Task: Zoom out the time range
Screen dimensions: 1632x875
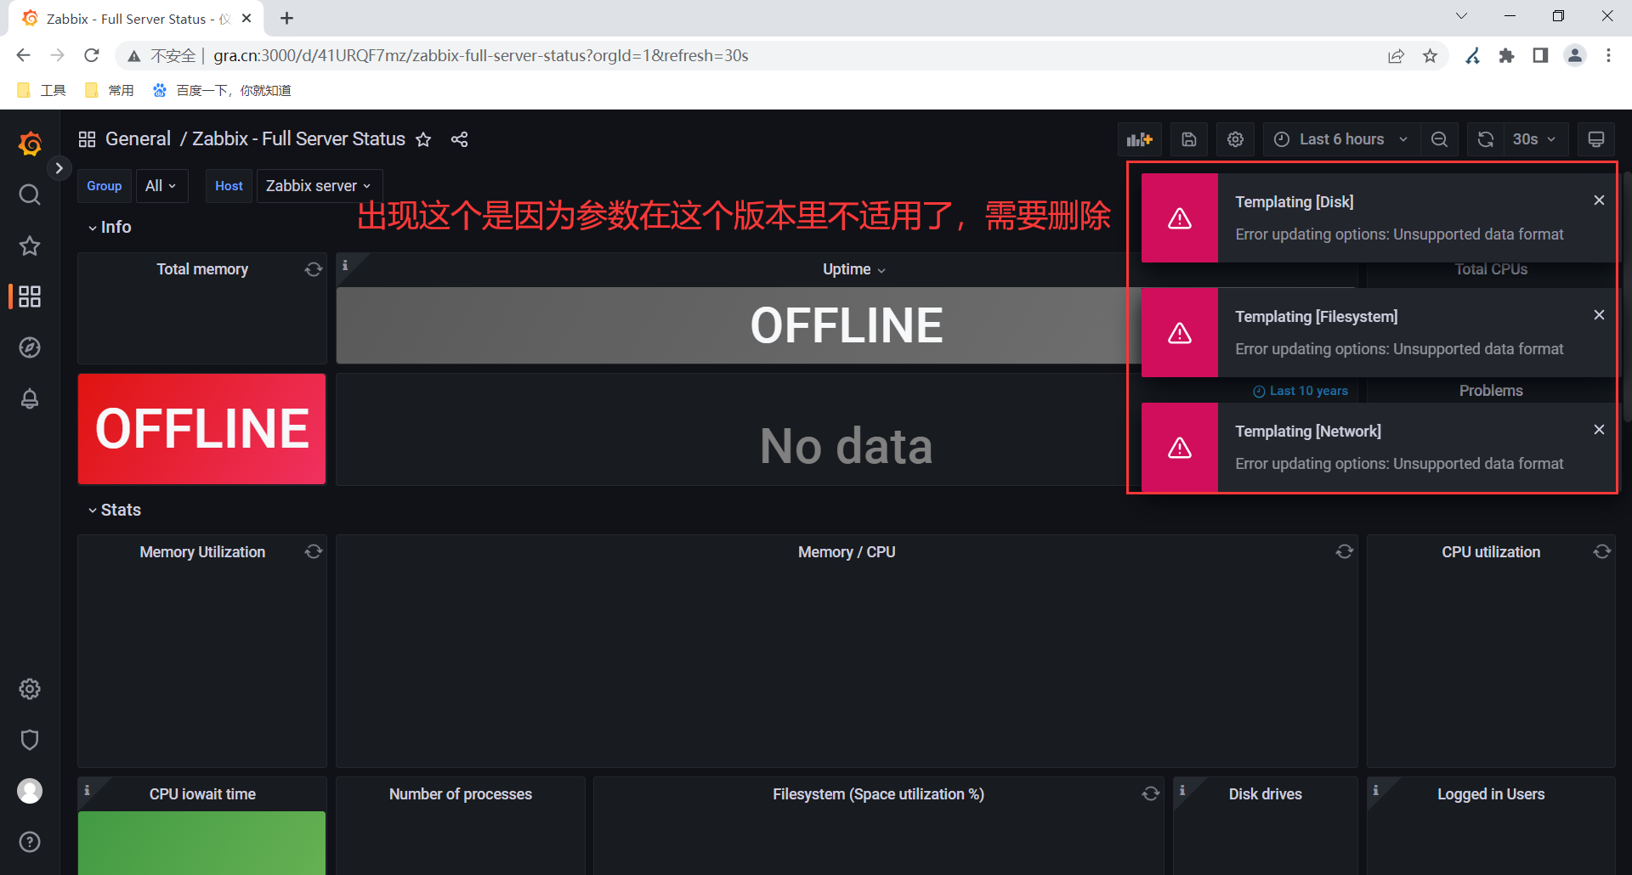Action: (1439, 139)
